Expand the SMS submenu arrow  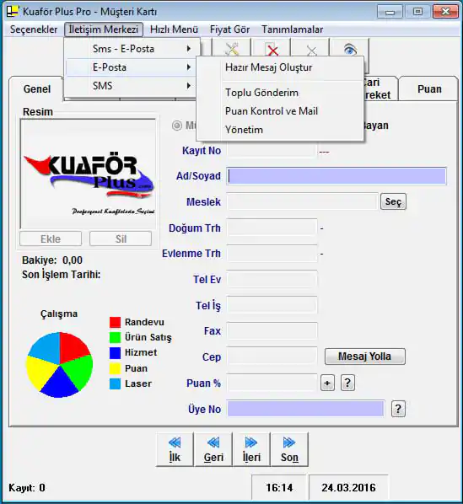189,86
